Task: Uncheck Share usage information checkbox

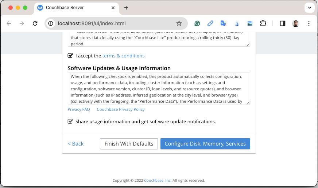Action: (70, 121)
